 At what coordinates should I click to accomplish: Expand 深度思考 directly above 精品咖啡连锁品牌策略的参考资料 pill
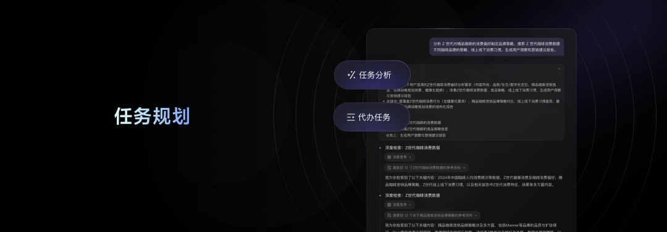click(x=400, y=205)
